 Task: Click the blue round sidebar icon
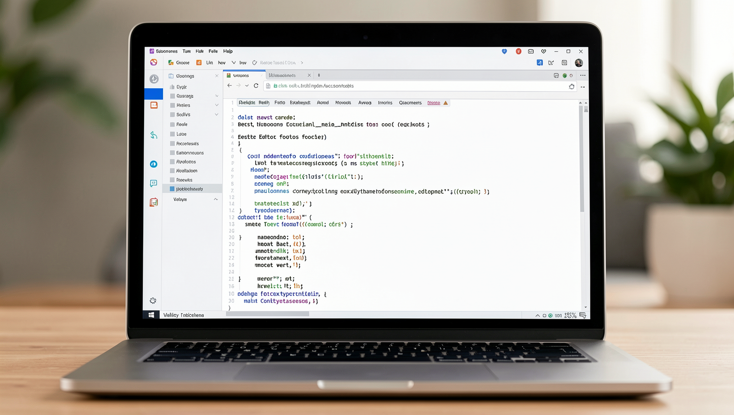pyautogui.click(x=154, y=164)
